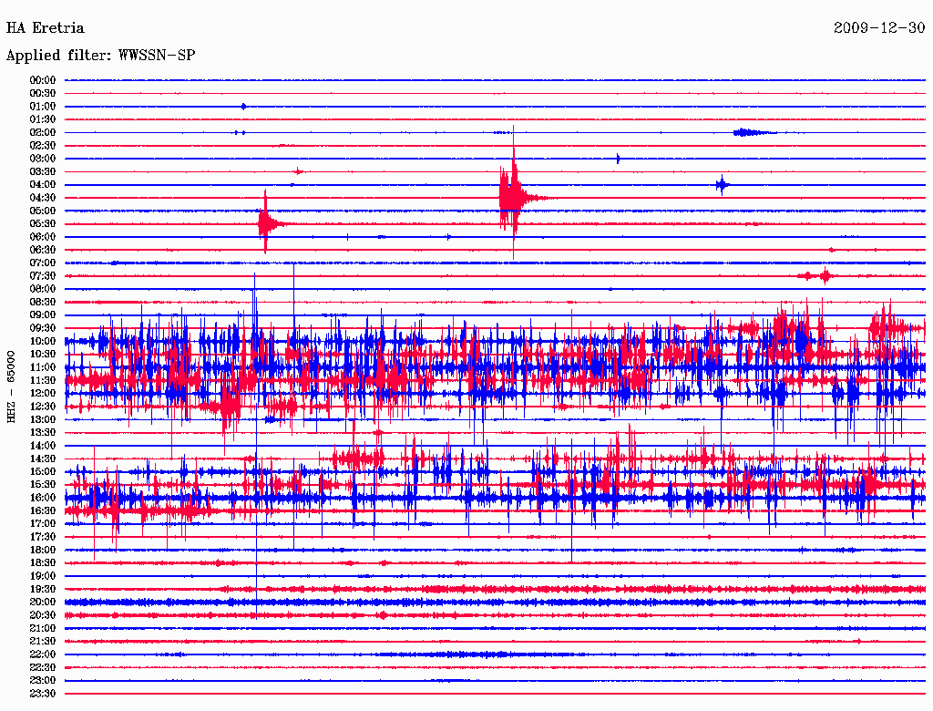Select the 15:00 time label
The width and height of the screenshot is (933, 711).
point(42,471)
